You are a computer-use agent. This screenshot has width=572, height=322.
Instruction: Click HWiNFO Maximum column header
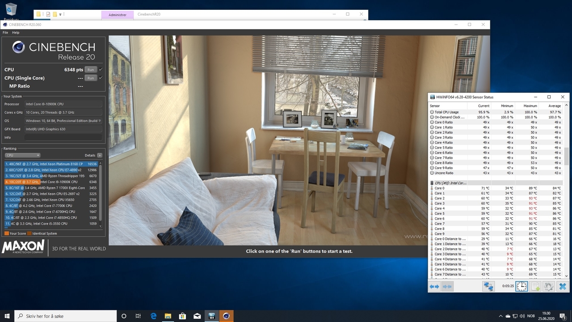tap(527, 106)
